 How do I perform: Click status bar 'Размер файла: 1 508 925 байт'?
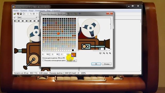(63, 73)
